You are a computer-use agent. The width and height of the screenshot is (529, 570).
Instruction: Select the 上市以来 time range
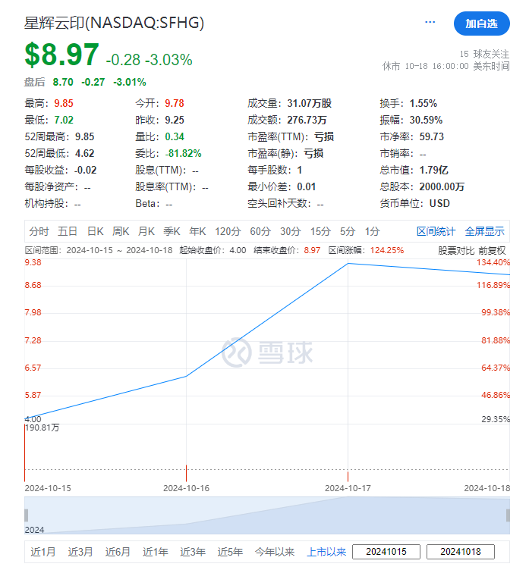point(326,552)
